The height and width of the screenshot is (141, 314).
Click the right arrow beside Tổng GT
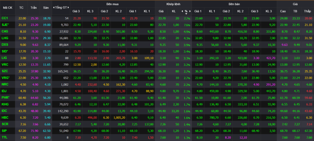(68, 7)
